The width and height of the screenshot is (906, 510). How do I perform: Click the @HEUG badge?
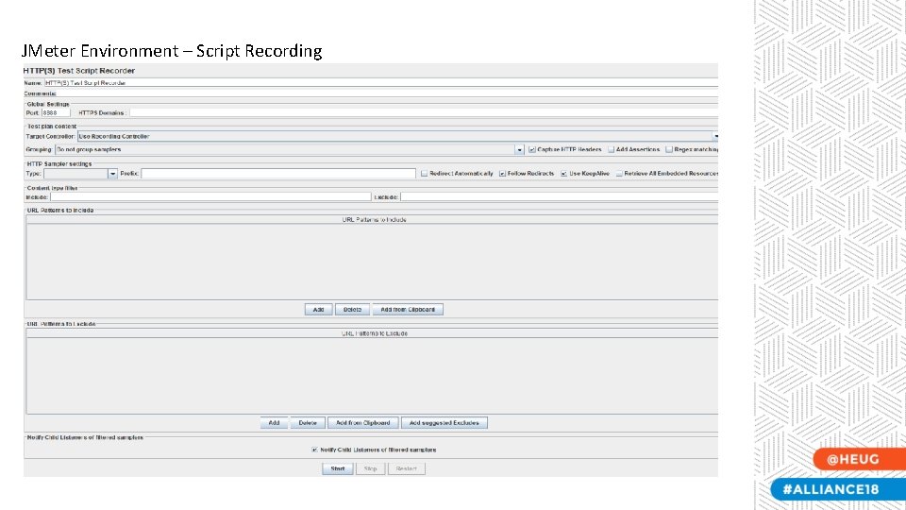pos(859,459)
